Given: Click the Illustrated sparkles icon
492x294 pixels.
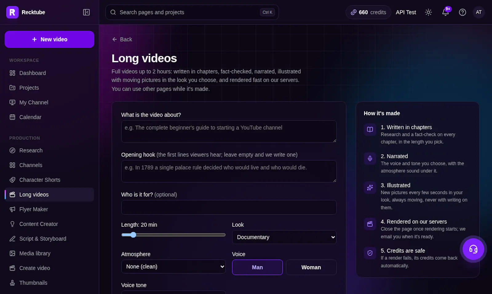Looking at the screenshot, I should click(370, 188).
